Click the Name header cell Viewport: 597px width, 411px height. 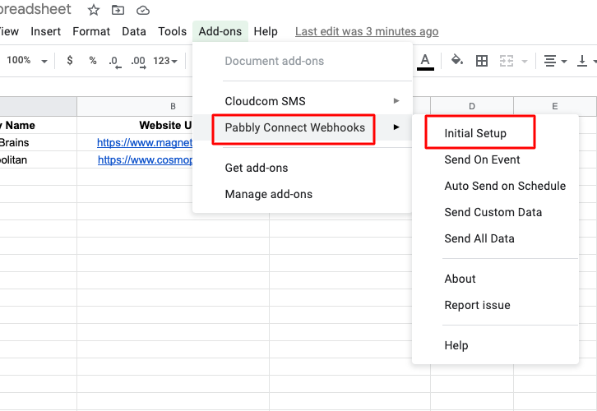point(38,125)
